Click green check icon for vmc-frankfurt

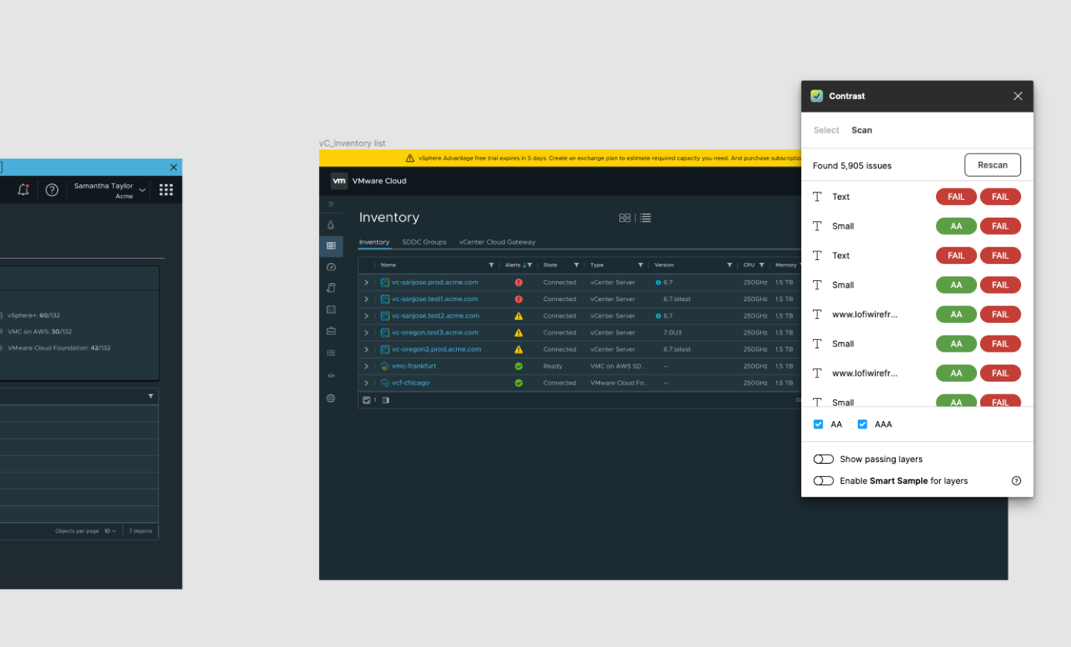point(519,366)
